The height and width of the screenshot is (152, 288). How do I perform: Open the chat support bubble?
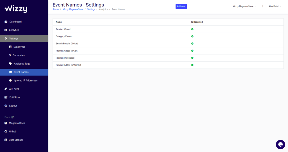[x=280, y=144]
